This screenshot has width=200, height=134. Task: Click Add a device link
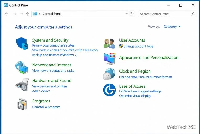coord(41,91)
